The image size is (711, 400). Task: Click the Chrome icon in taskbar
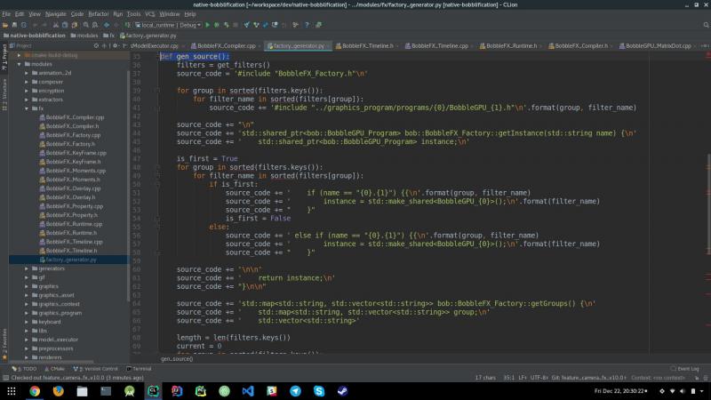click(x=35, y=390)
